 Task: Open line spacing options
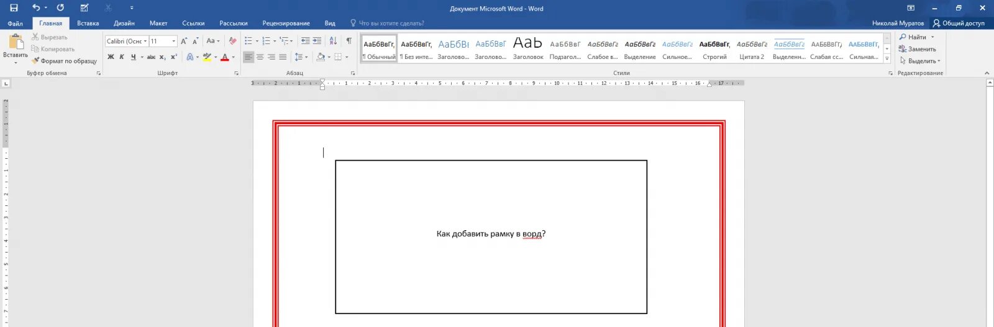pos(298,57)
